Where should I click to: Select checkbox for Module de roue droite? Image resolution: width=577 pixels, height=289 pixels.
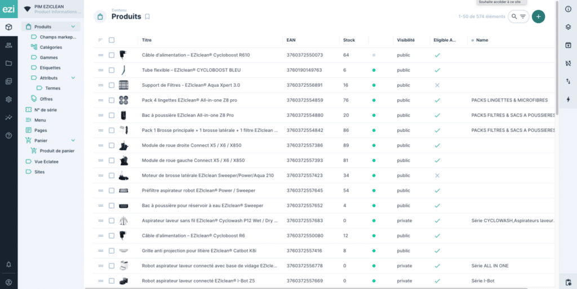point(112,145)
